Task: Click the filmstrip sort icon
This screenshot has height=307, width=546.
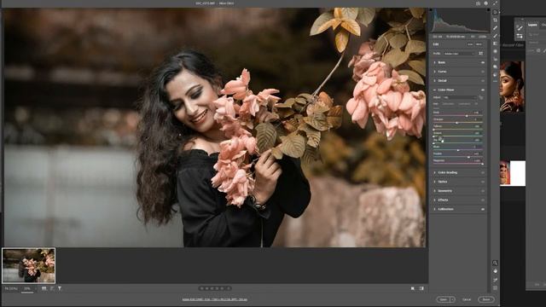Action: pyautogui.click(x=52, y=288)
